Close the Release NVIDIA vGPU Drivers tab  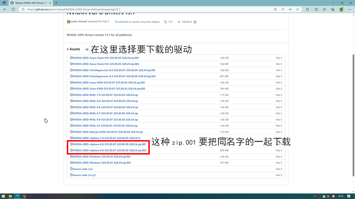click(50, 3)
